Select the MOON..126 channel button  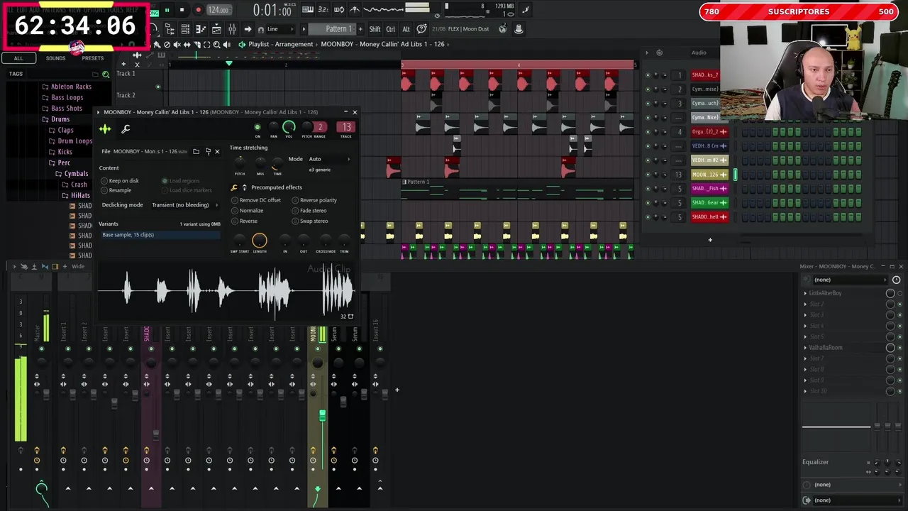click(709, 175)
